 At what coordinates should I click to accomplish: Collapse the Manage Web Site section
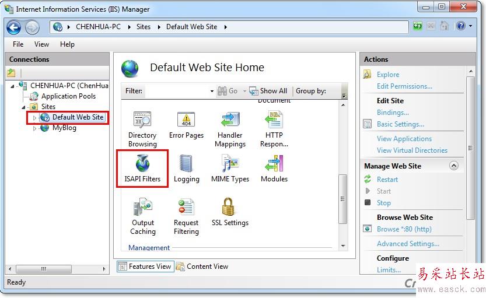(x=453, y=166)
